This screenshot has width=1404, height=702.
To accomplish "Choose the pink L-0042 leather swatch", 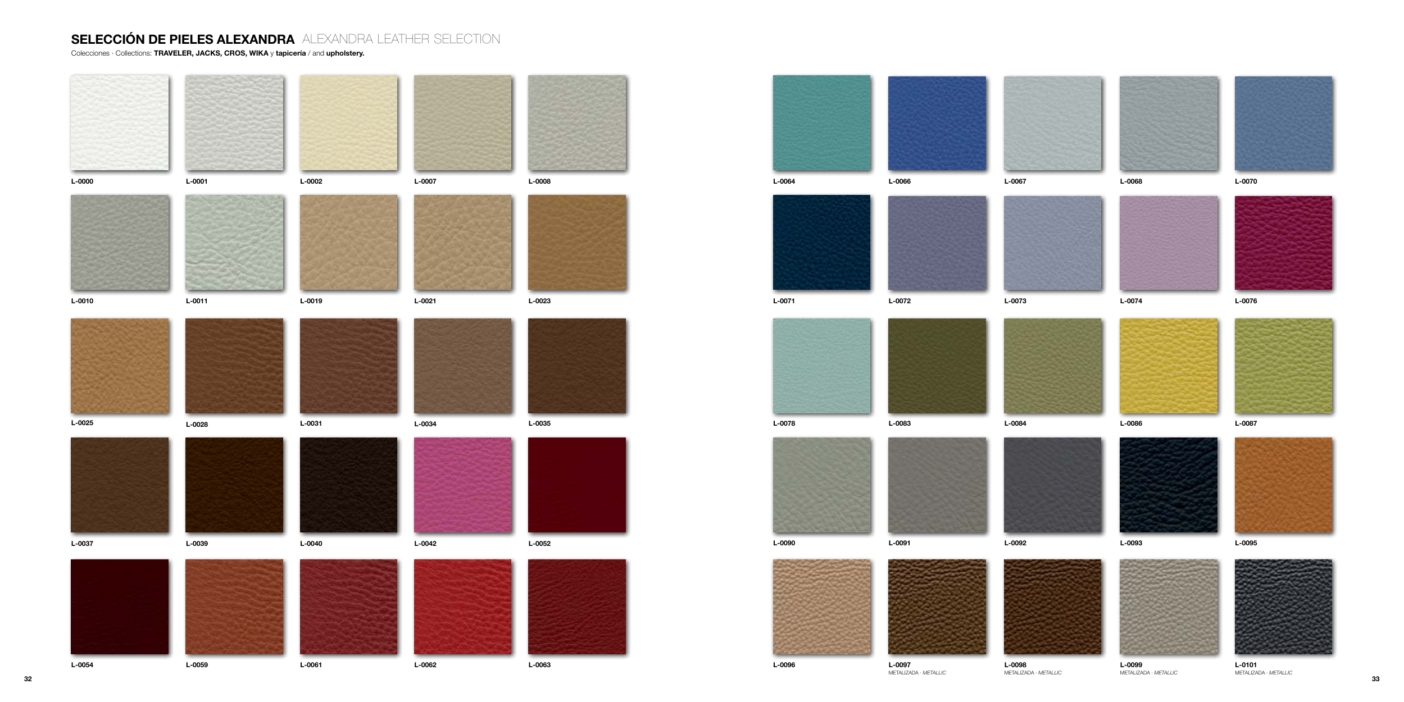I will pyautogui.click(x=462, y=485).
